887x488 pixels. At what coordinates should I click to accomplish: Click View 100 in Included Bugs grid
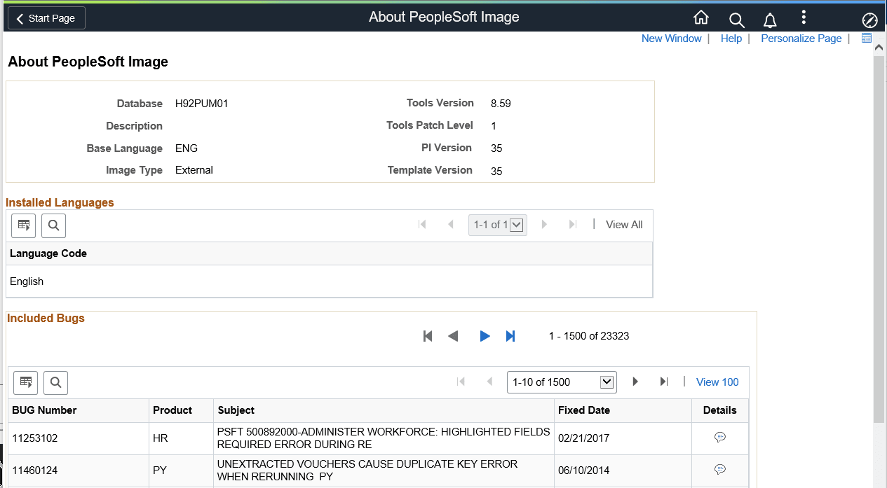[717, 382]
